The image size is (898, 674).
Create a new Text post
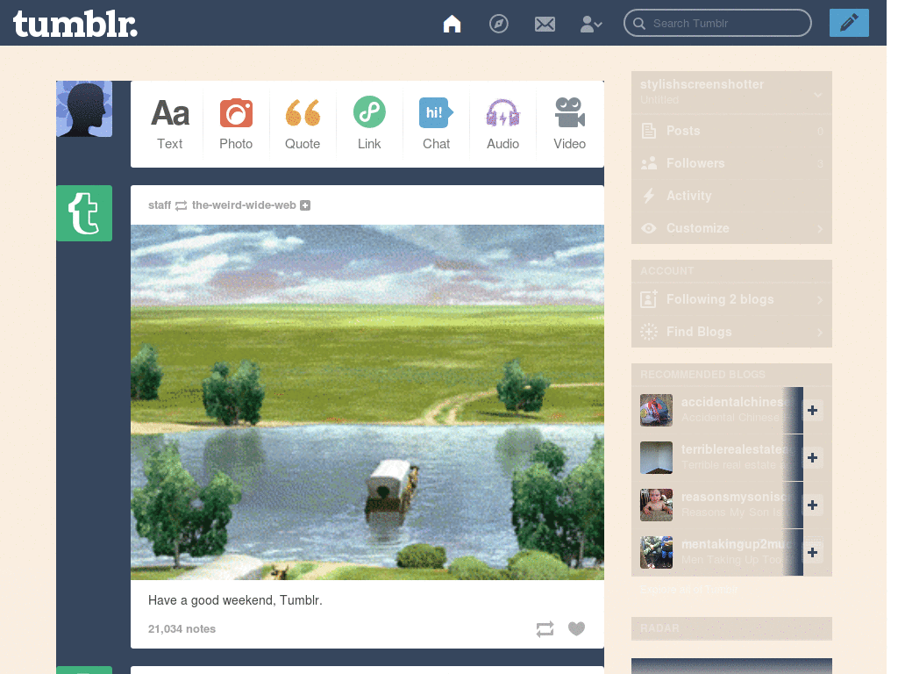[x=169, y=125]
